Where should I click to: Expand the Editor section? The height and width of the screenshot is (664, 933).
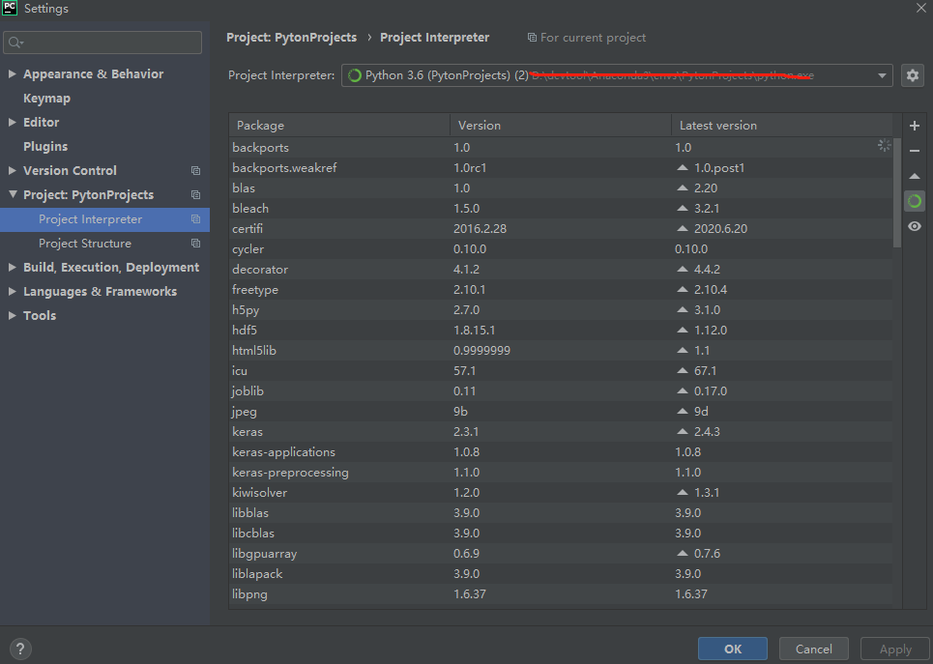[x=12, y=122]
